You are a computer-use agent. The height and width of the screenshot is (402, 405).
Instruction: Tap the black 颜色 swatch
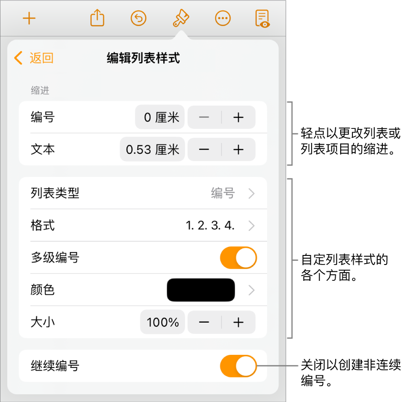pyautogui.click(x=201, y=290)
